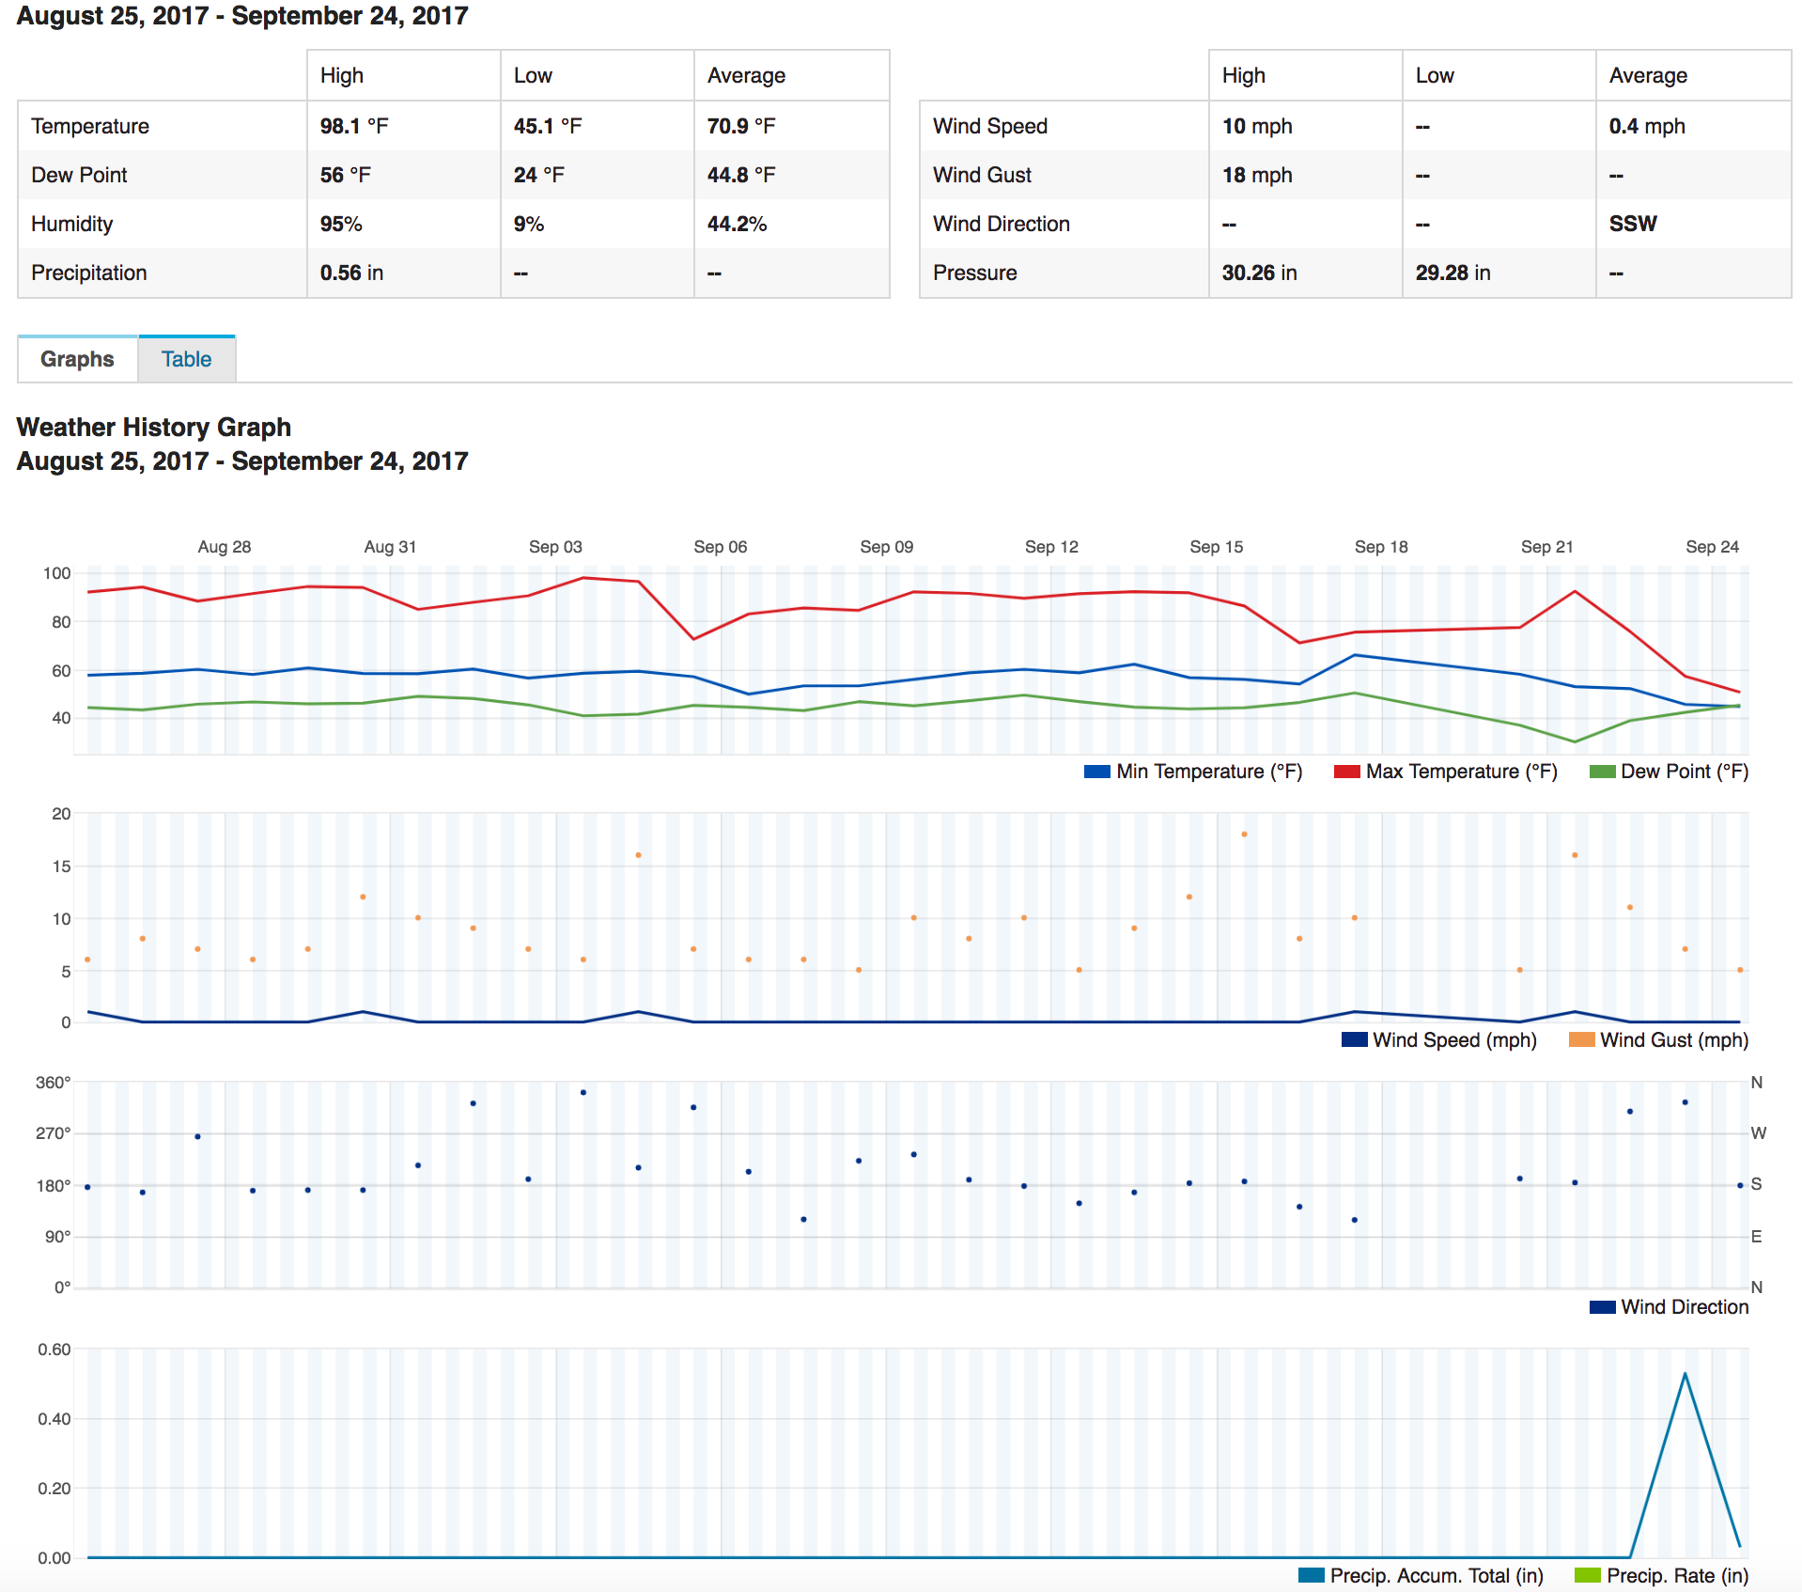Click the Wind Gust legend swatch
The image size is (1802, 1592).
point(1582,1039)
